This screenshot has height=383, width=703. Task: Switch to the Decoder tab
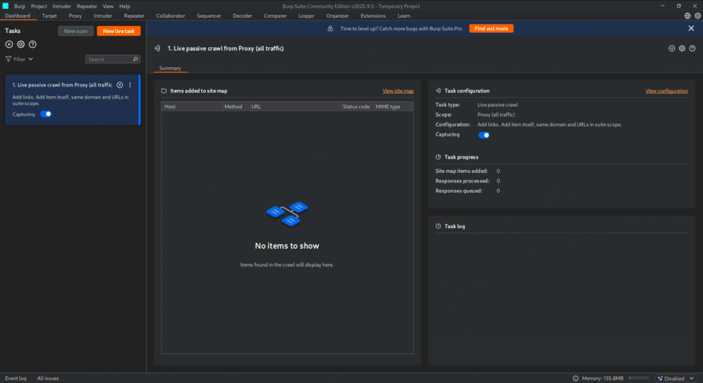tap(242, 16)
